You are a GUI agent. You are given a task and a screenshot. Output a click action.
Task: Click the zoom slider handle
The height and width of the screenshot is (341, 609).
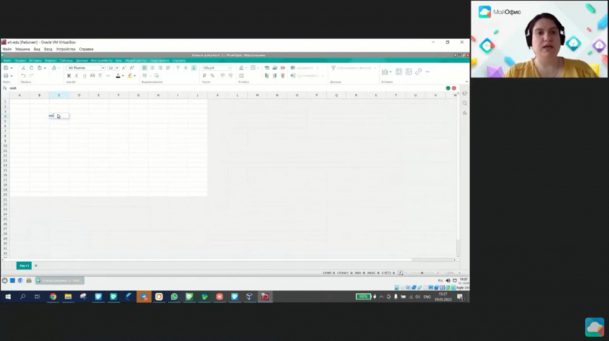pyautogui.click(x=422, y=273)
